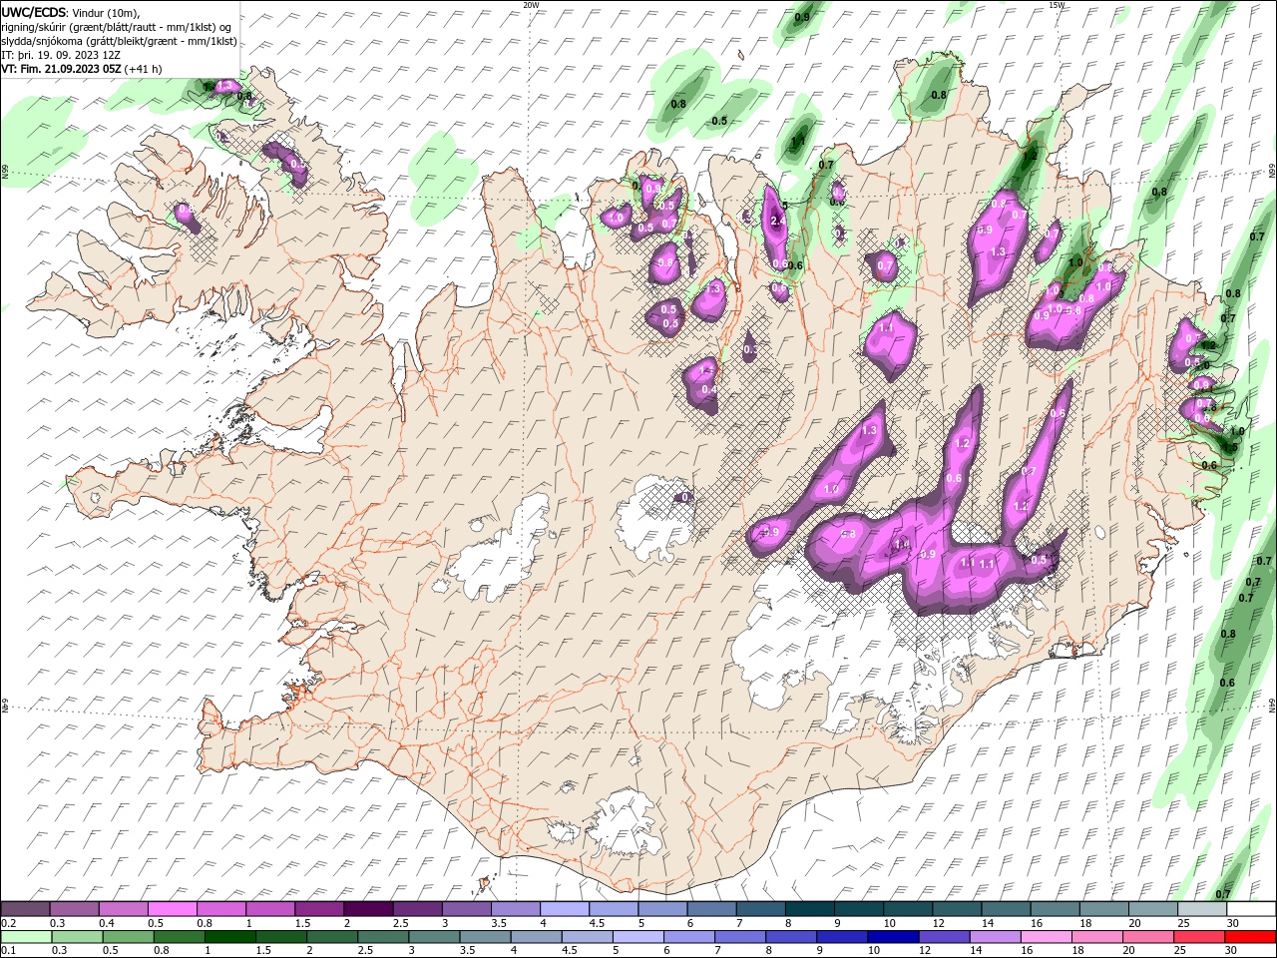The image size is (1277, 958).
Task: Select the darkest purple 2 snow legend swatch
Action: click(368, 909)
